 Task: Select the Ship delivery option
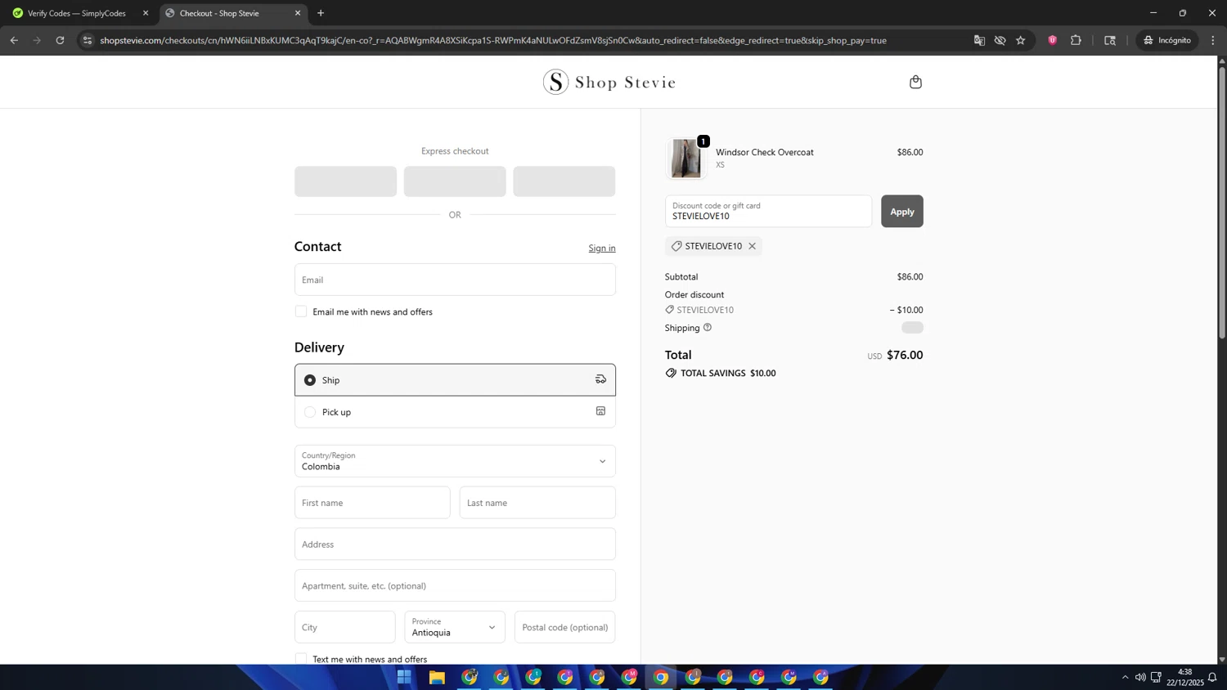tap(455, 379)
